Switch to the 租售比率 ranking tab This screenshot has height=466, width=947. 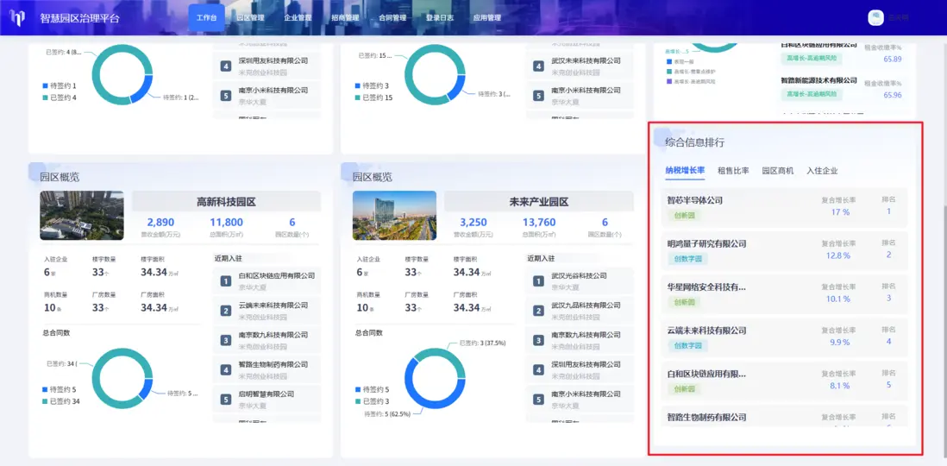pos(733,171)
